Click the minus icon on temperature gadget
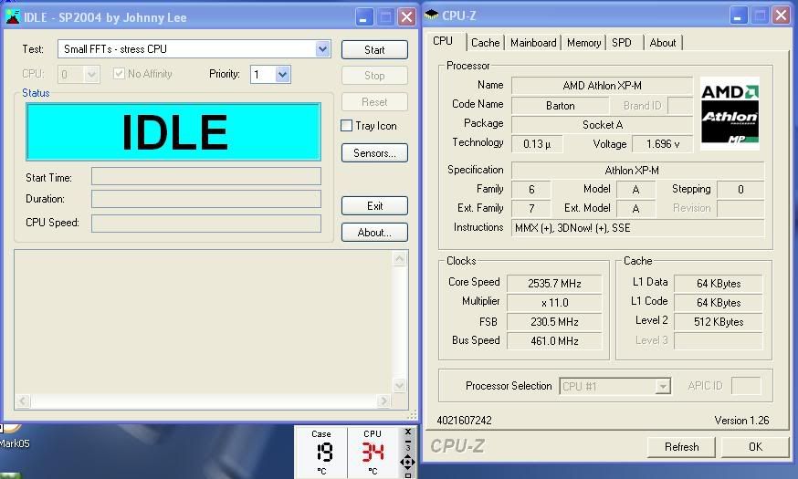Viewport: 798px width, 479px height. (407, 442)
